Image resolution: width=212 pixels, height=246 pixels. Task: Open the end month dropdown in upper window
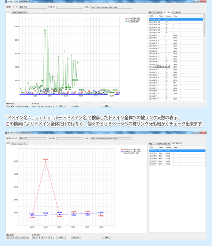coord(43,106)
